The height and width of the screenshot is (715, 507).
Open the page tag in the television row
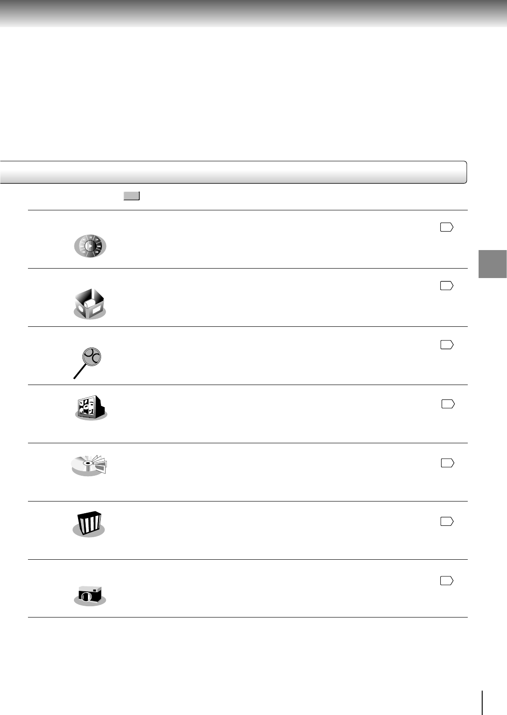pyautogui.click(x=448, y=404)
